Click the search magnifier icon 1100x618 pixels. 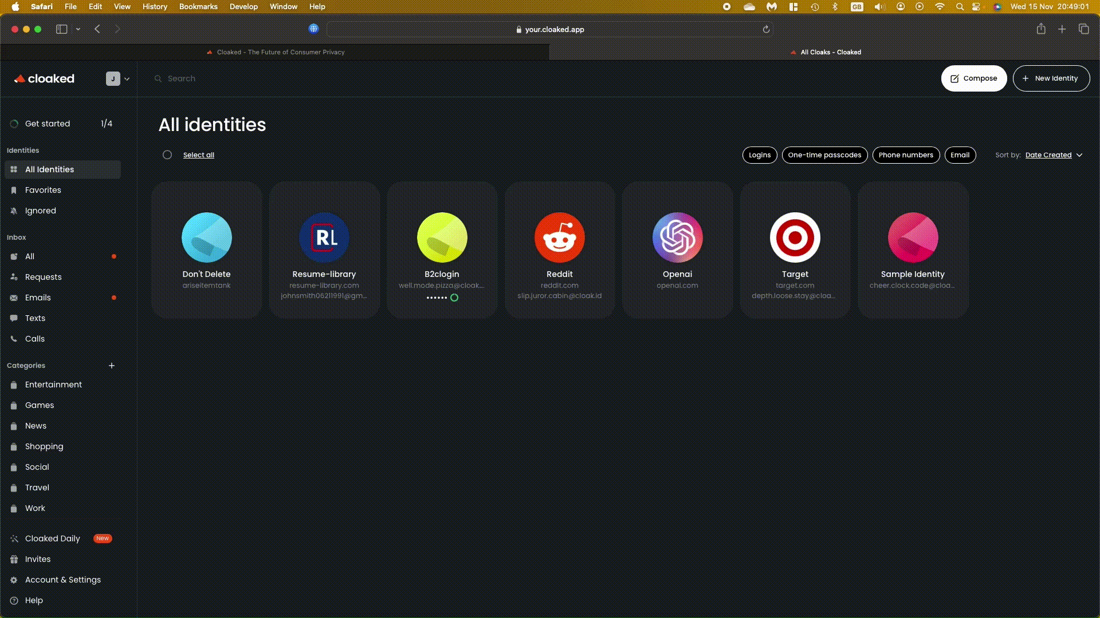tap(158, 78)
